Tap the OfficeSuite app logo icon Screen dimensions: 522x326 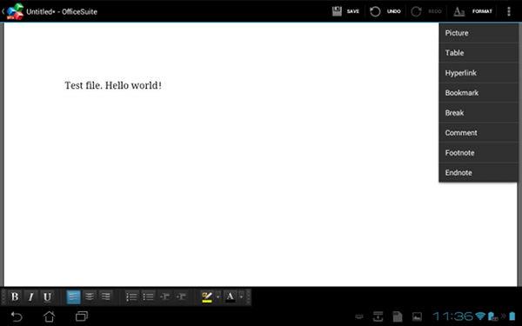click(15, 11)
